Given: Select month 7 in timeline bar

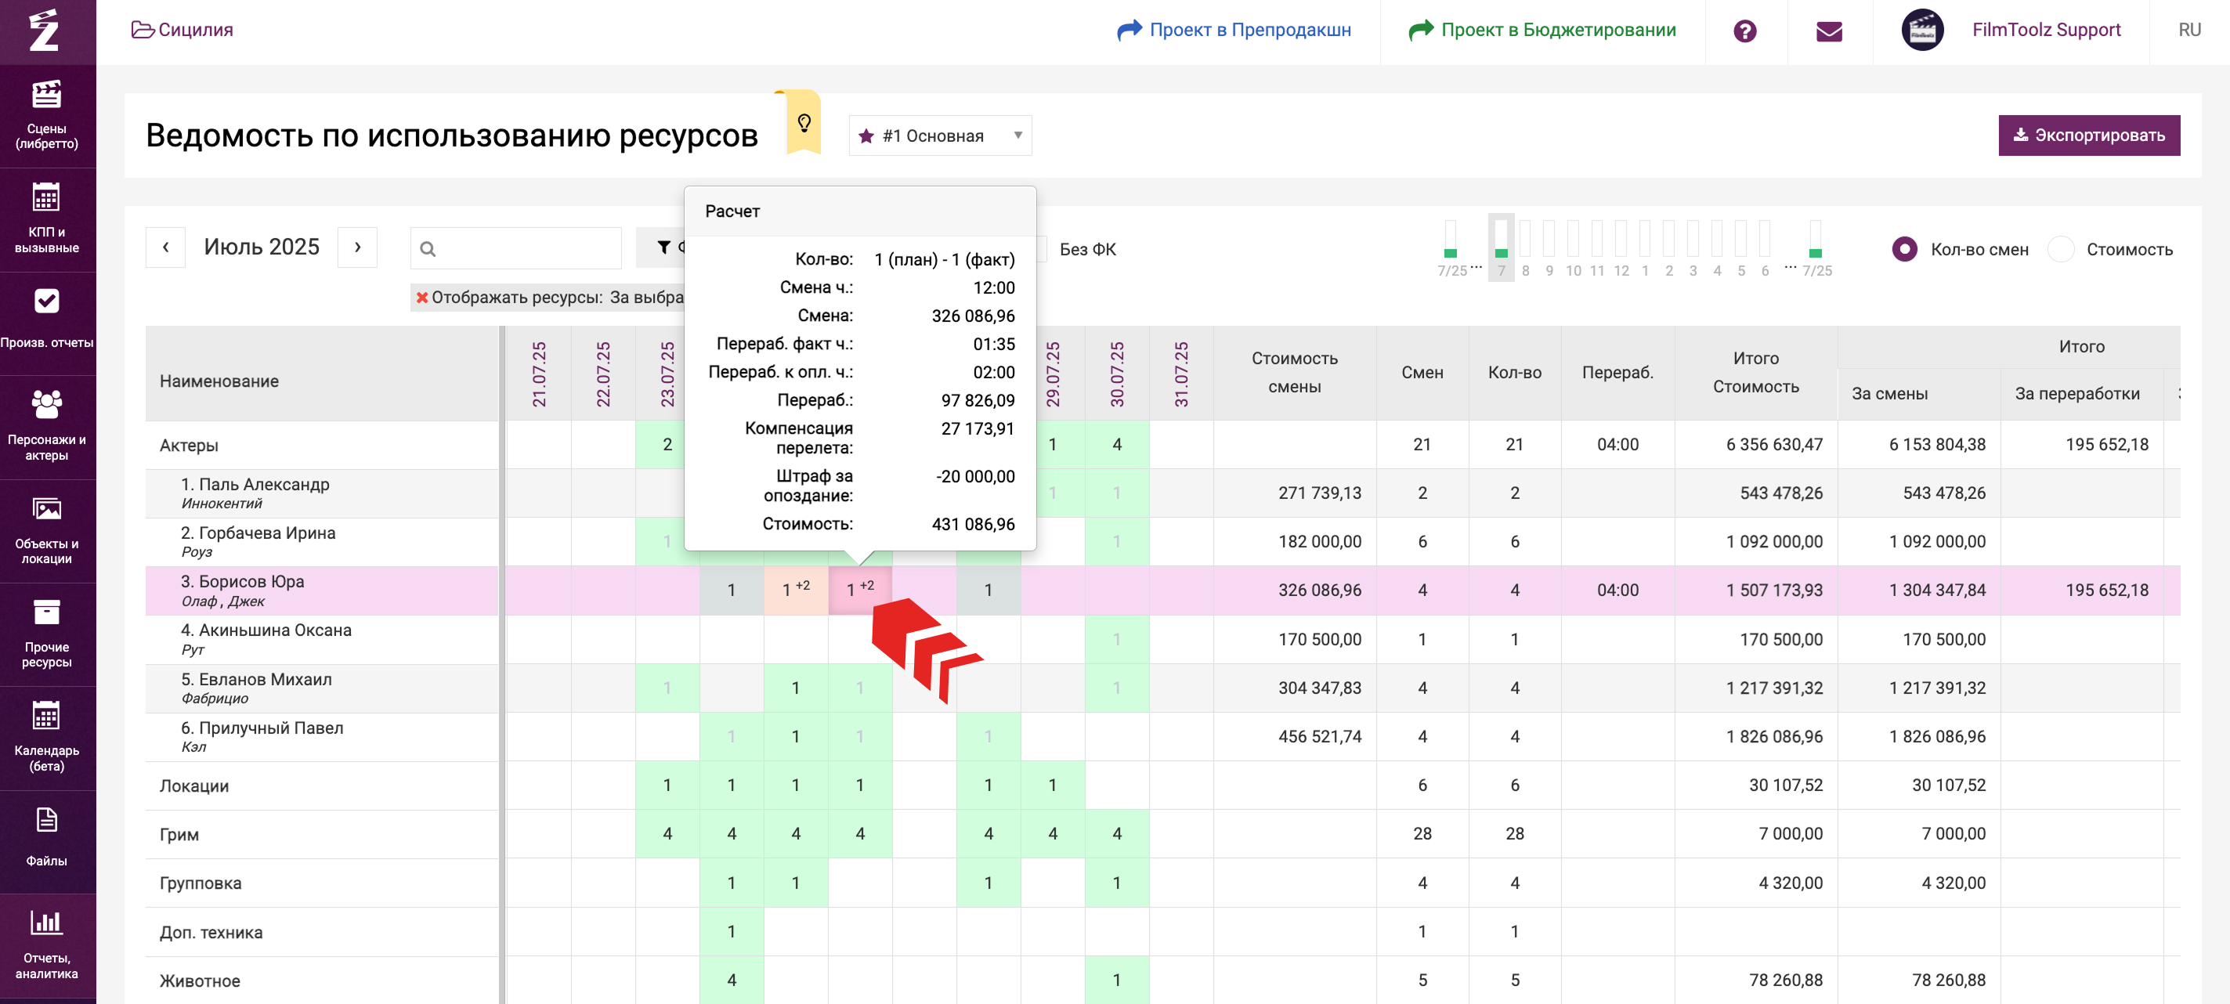Looking at the screenshot, I should pyautogui.click(x=1501, y=248).
